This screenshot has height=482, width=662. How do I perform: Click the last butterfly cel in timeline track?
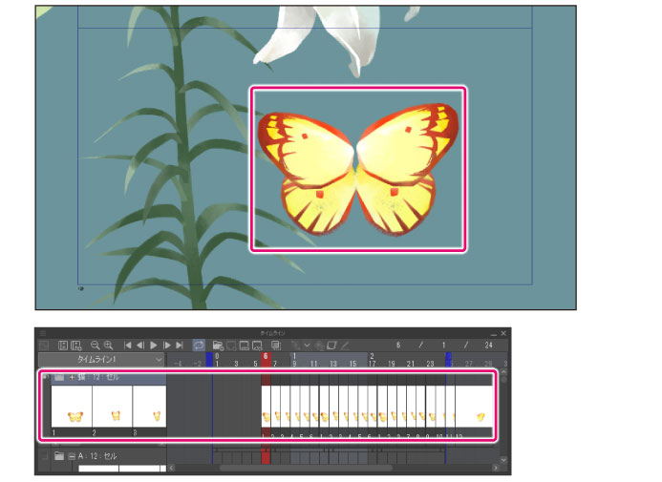pyautogui.click(x=474, y=407)
